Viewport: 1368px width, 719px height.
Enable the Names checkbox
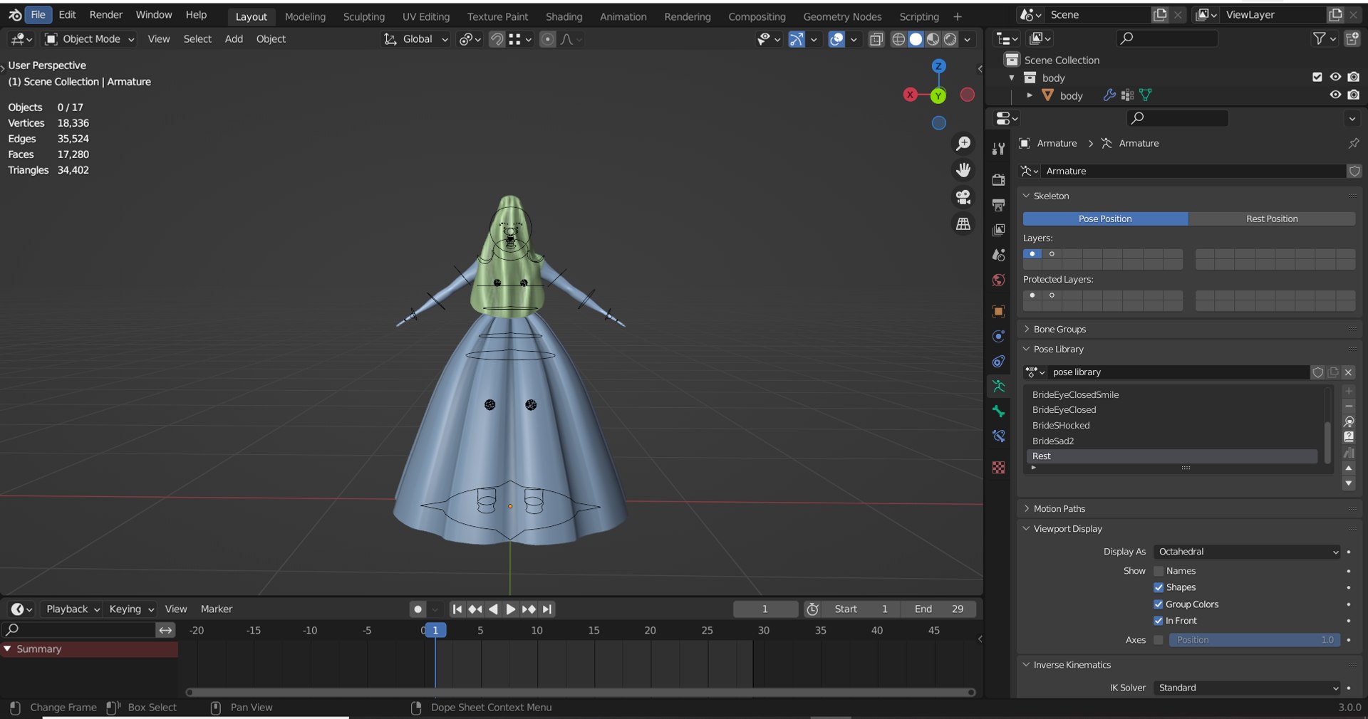[1159, 571]
